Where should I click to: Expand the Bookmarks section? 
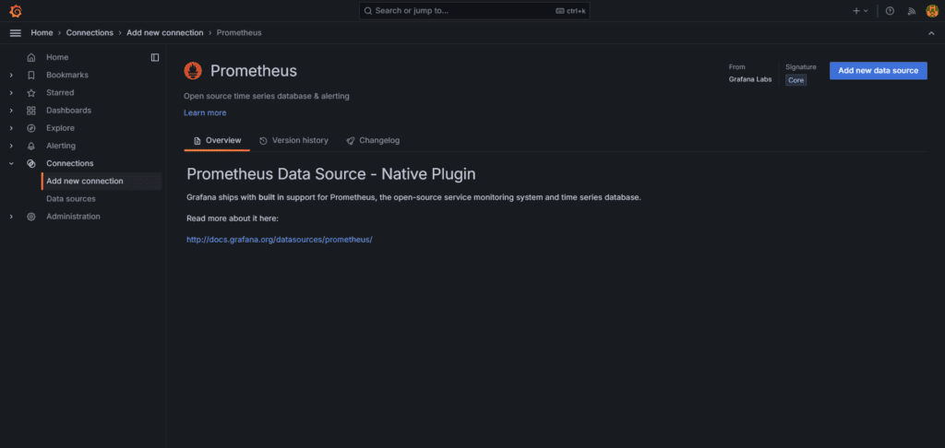[11, 76]
